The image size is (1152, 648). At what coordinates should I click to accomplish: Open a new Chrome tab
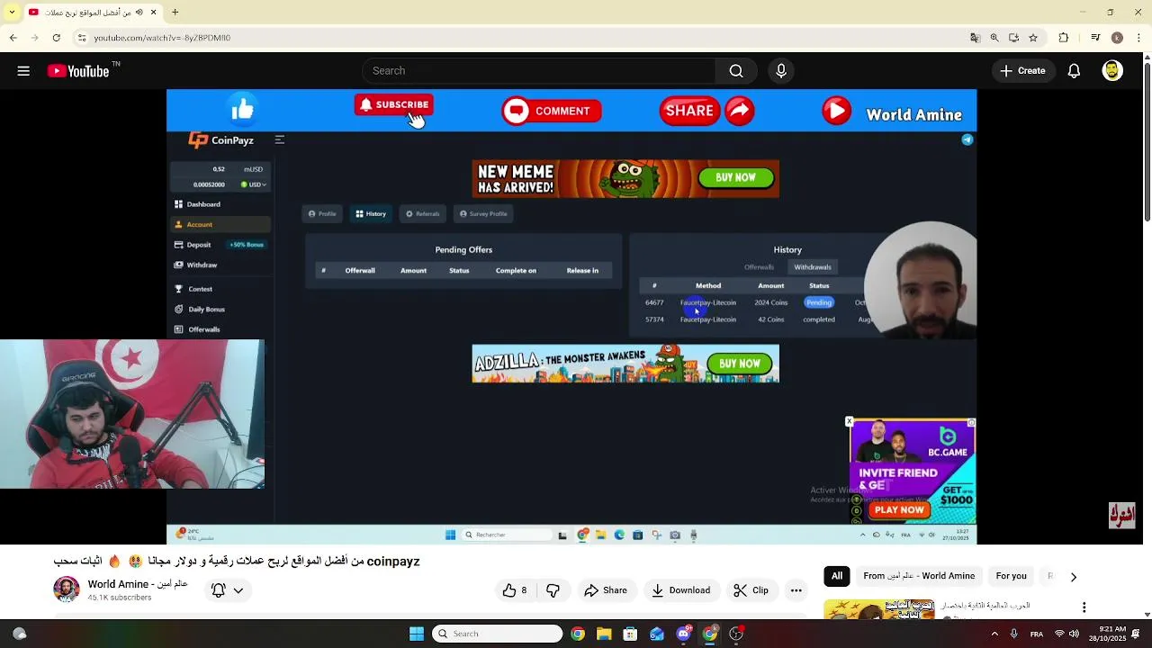tap(175, 13)
